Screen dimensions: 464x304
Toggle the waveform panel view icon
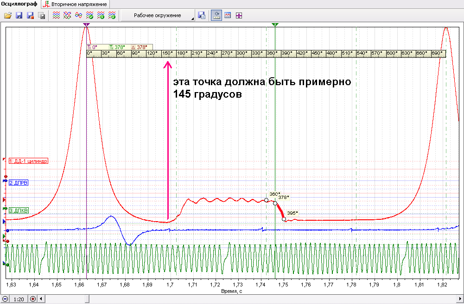[228, 15]
